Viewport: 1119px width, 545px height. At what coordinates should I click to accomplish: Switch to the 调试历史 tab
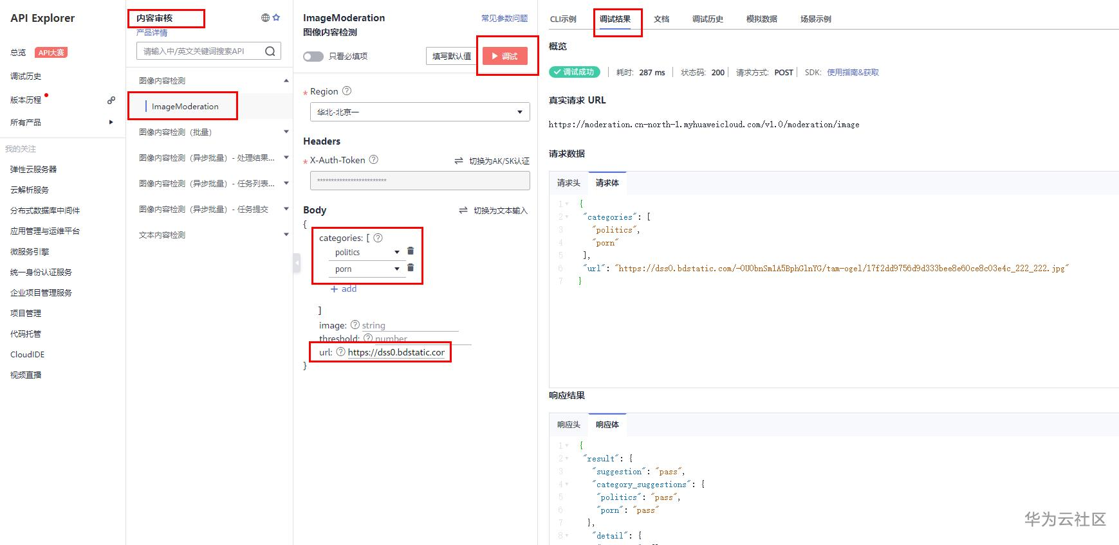point(707,19)
